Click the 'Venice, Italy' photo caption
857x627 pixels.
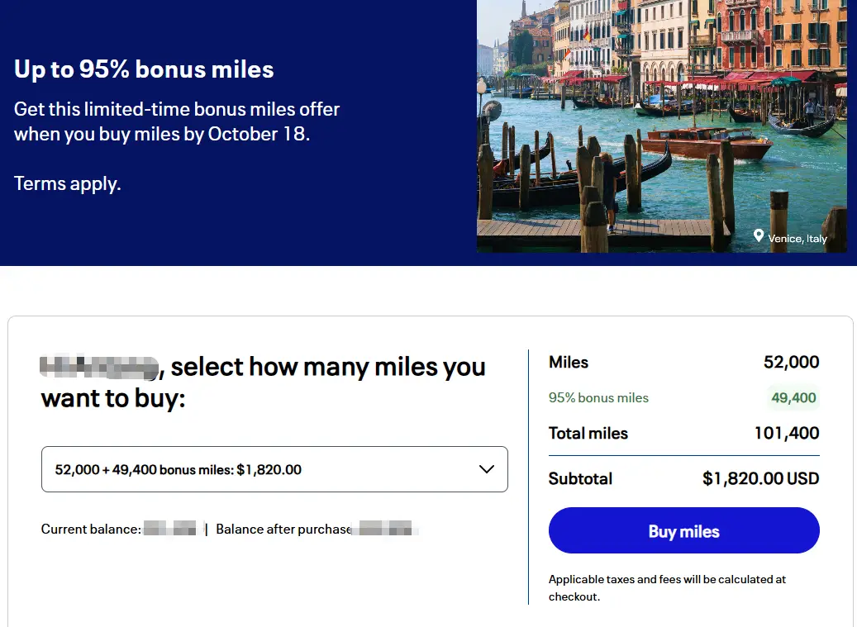coord(797,239)
